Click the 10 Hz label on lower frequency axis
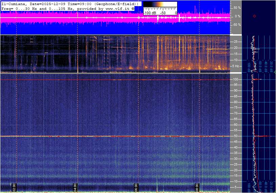Viewport: 276px width, 193px height. (x=236, y=182)
